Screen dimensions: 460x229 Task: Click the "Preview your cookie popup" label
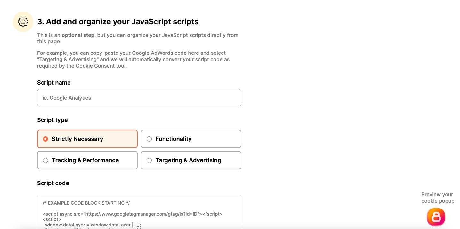pos(438,198)
